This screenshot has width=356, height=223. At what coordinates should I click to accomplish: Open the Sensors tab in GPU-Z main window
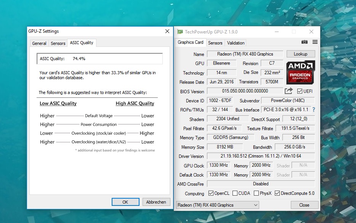[x=215, y=43]
